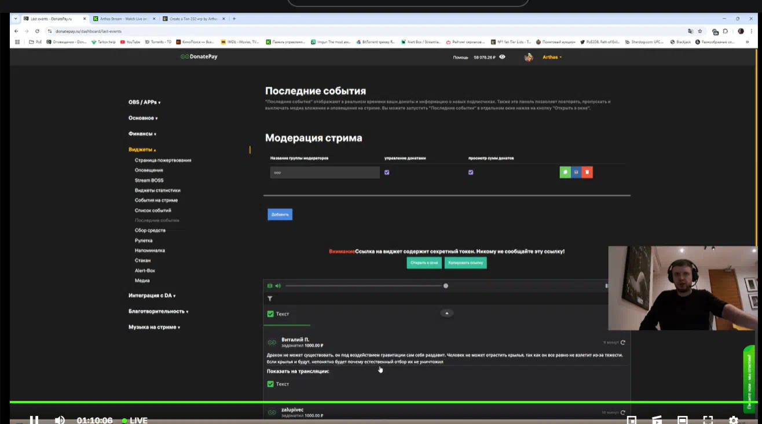This screenshot has width=762, height=424.
Task: Click the moderator group name field
Action: 325,172
